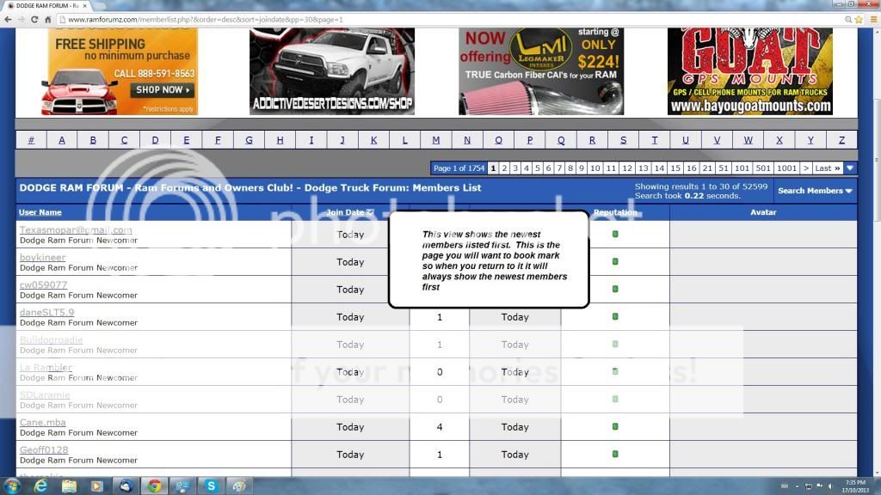Sort by the User Name column header
Image resolution: width=881 pixels, height=495 pixels.
(x=40, y=212)
